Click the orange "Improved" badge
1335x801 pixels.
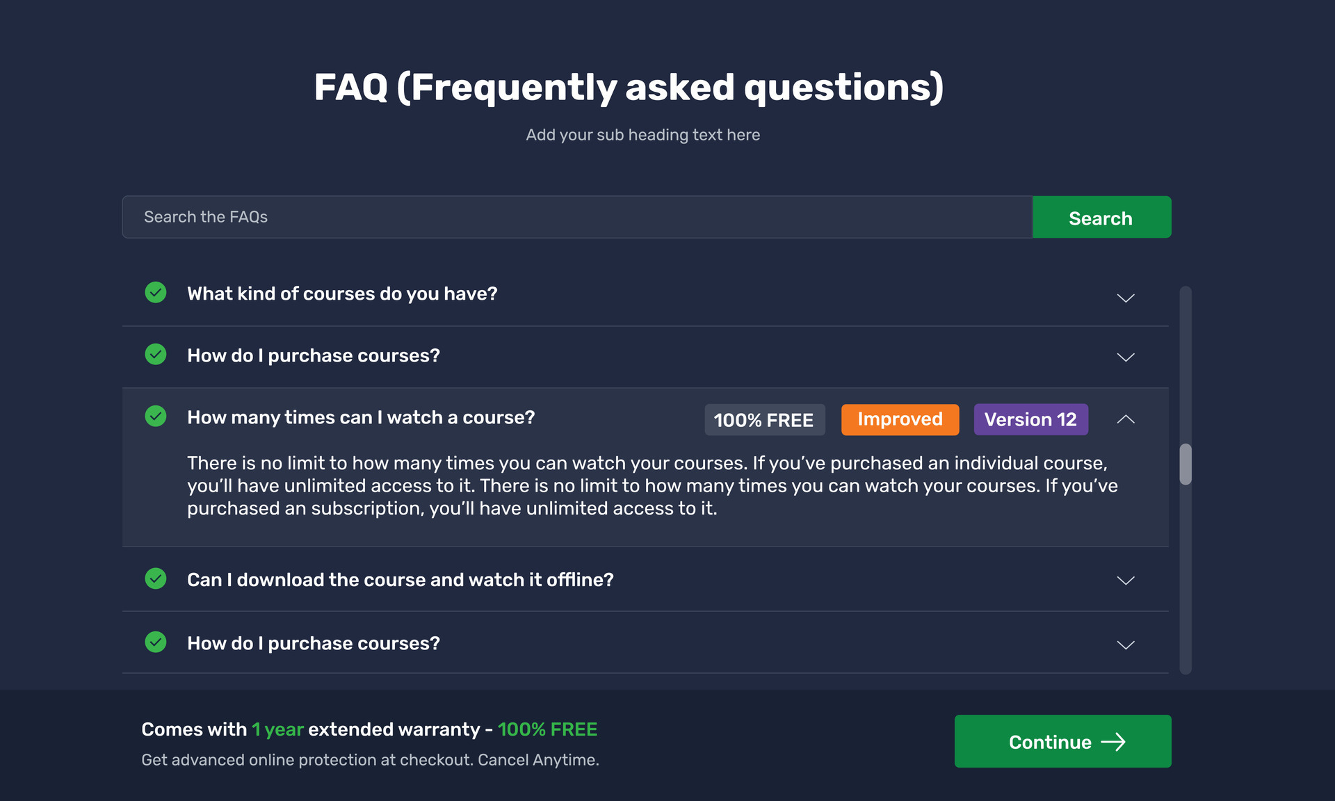pyautogui.click(x=900, y=419)
